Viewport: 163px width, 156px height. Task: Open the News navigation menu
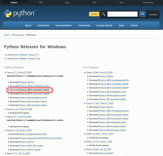point(121,25)
